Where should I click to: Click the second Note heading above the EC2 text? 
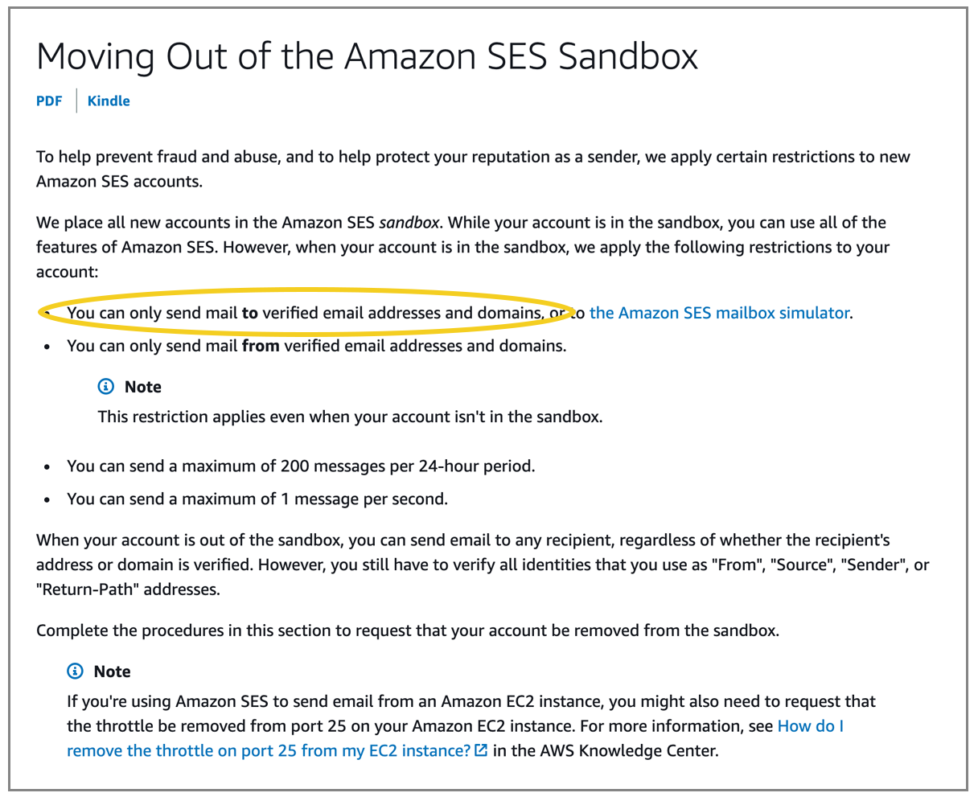[x=113, y=672]
